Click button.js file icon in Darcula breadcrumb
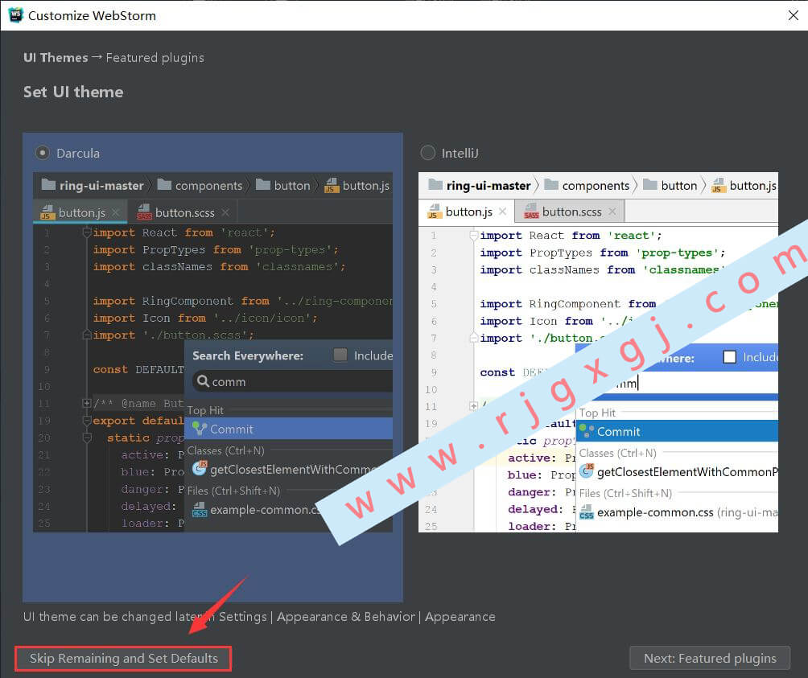The height and width of the screenshot is (678, 808). [332, 185]
